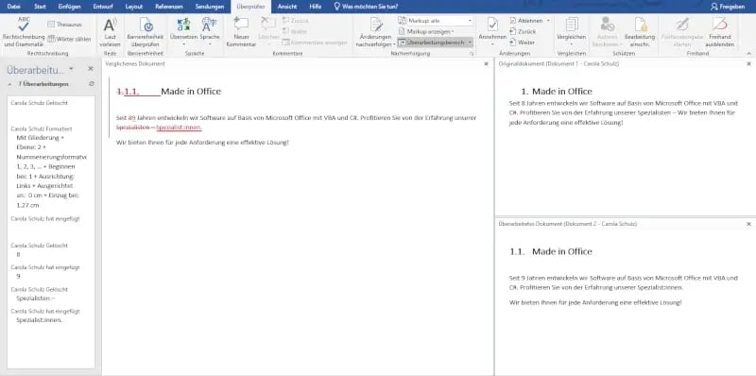Switch to the Referenzen tab

pyautogui.click(x=168, y=7)
